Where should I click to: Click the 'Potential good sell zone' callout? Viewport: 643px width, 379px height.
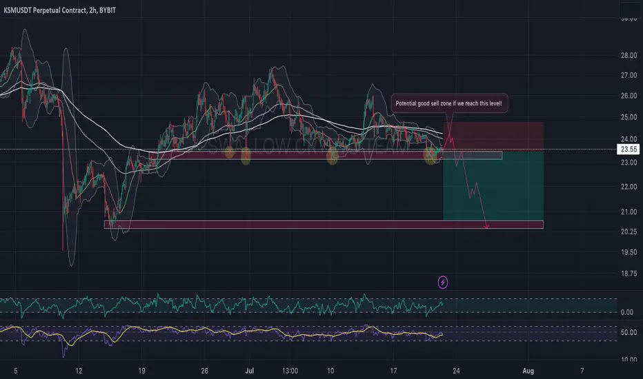449,103
